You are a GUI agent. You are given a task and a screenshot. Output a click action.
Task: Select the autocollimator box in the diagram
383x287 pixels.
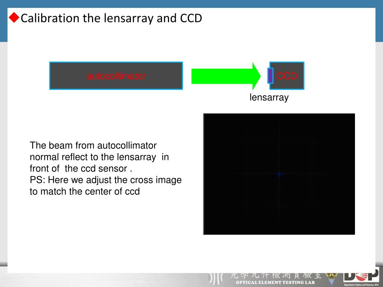(x=116, y=75)
